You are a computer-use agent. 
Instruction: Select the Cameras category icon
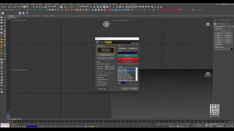point(222,24)
